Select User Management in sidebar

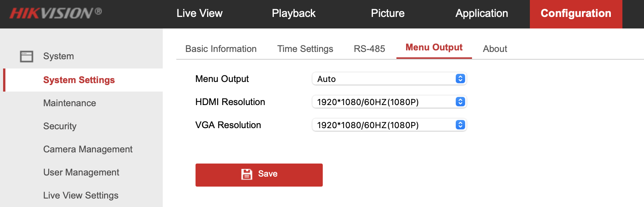[81, 172]
